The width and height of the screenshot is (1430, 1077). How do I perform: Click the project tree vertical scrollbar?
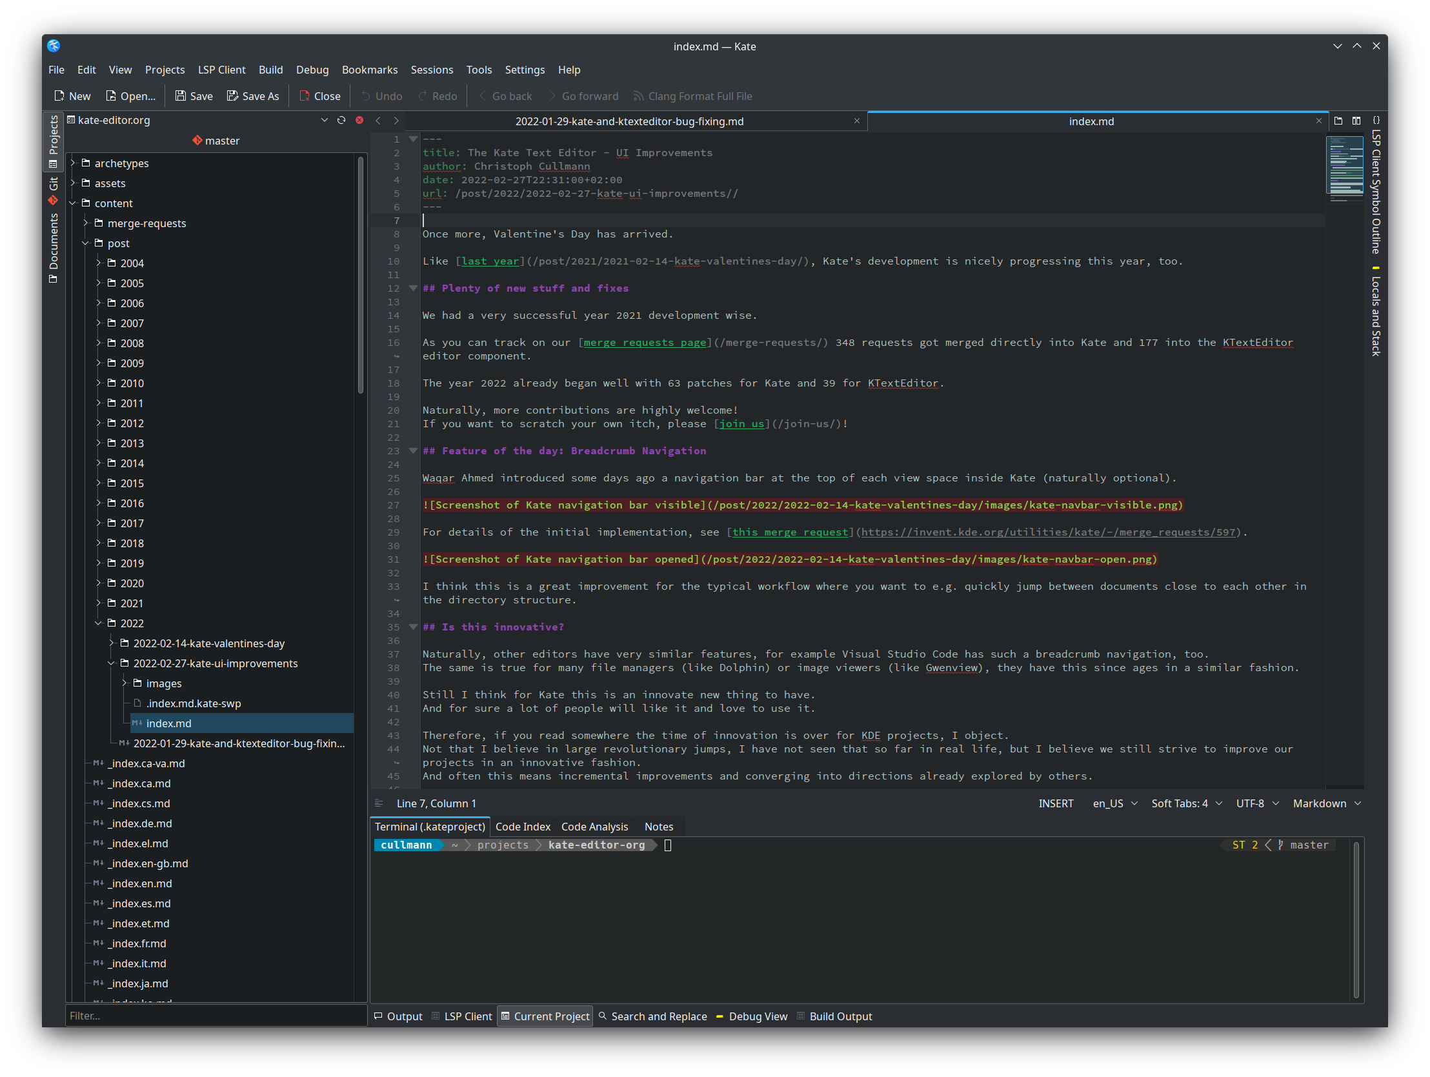pyautogui.click(x=361, y=275)
